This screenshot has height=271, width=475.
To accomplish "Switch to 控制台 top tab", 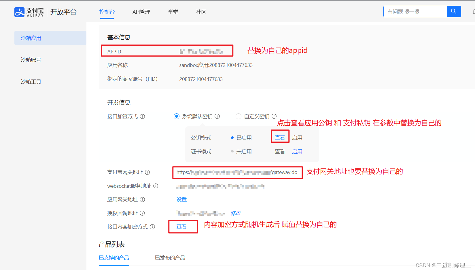I will [107, 12].
